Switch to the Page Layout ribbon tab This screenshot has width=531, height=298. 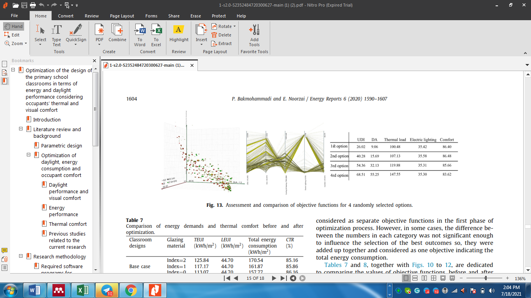pos(122,16)
